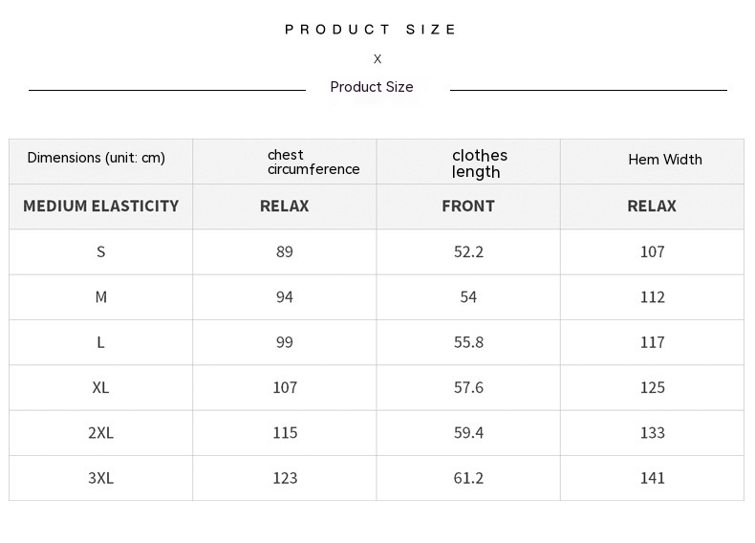Click the 3XL size row label

pyautogui.click(x=100, y=478)
